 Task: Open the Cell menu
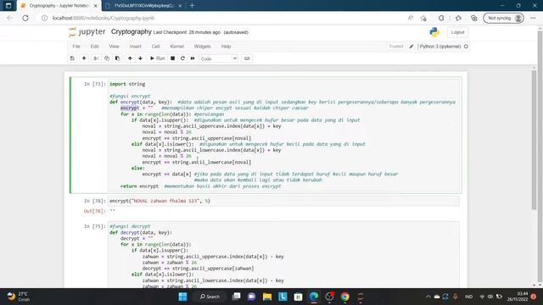(x=155, y=47)
